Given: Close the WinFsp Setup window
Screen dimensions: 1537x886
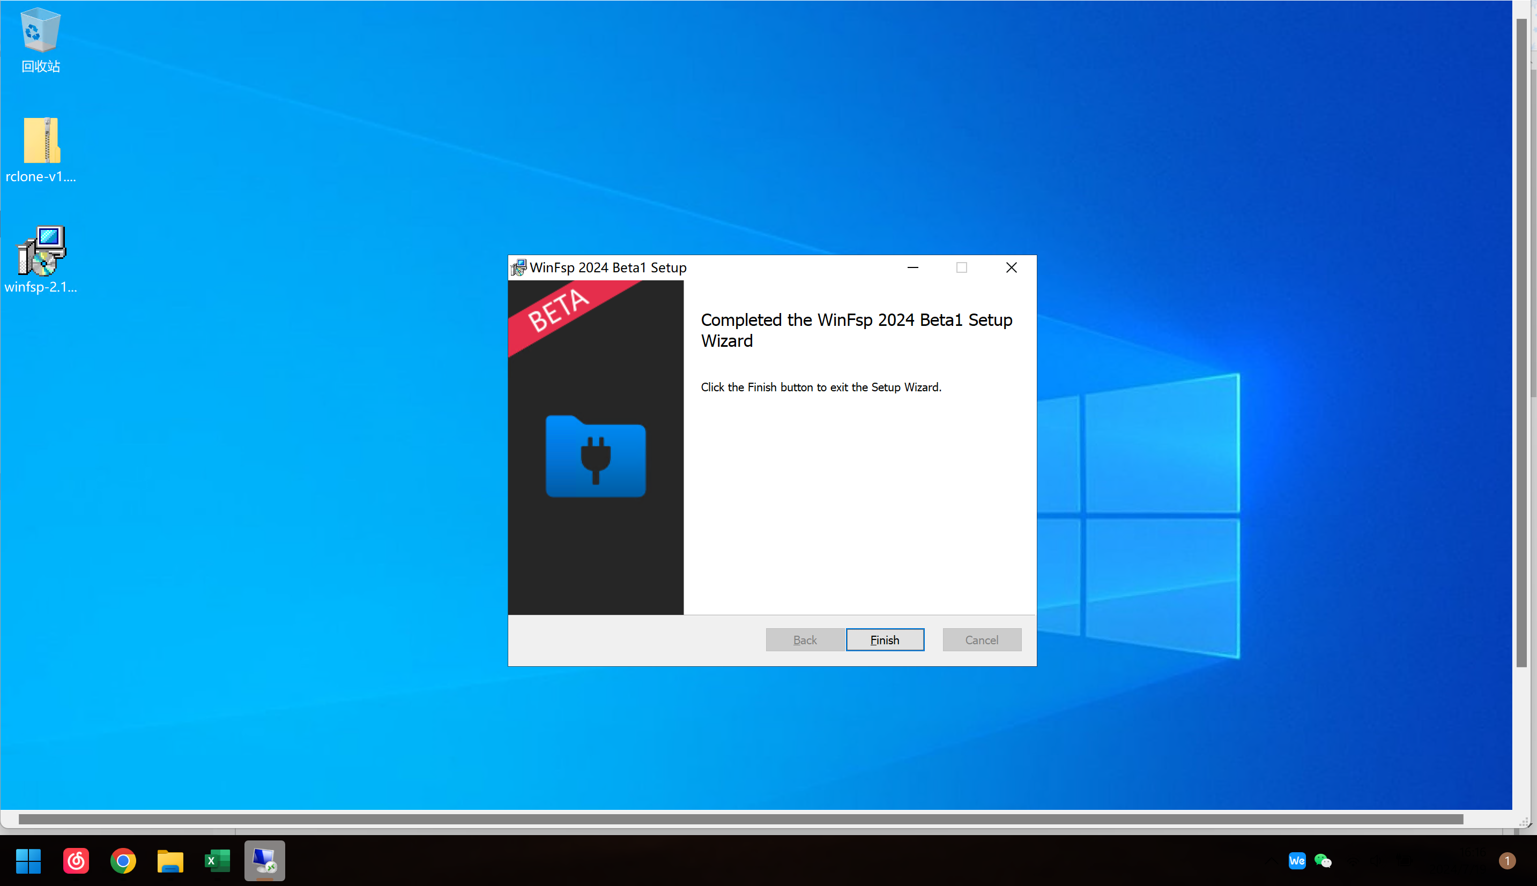Looking at the screenshot, I should [1011, 268].
